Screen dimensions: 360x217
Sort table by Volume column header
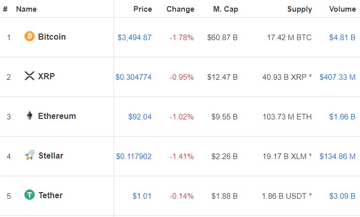342,9
